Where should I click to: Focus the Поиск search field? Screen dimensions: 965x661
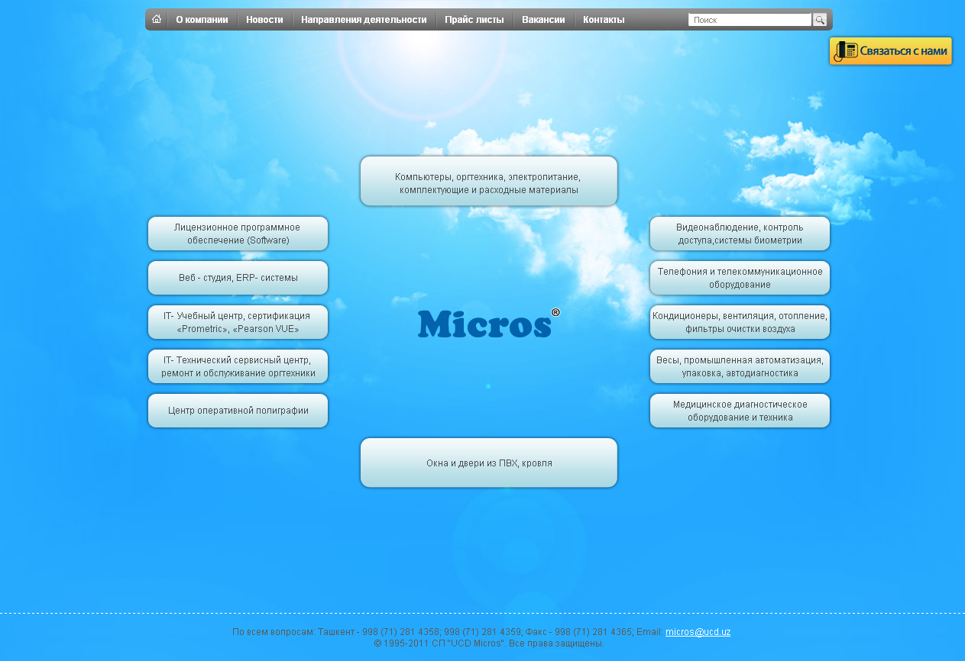click(x=750, y=20)
